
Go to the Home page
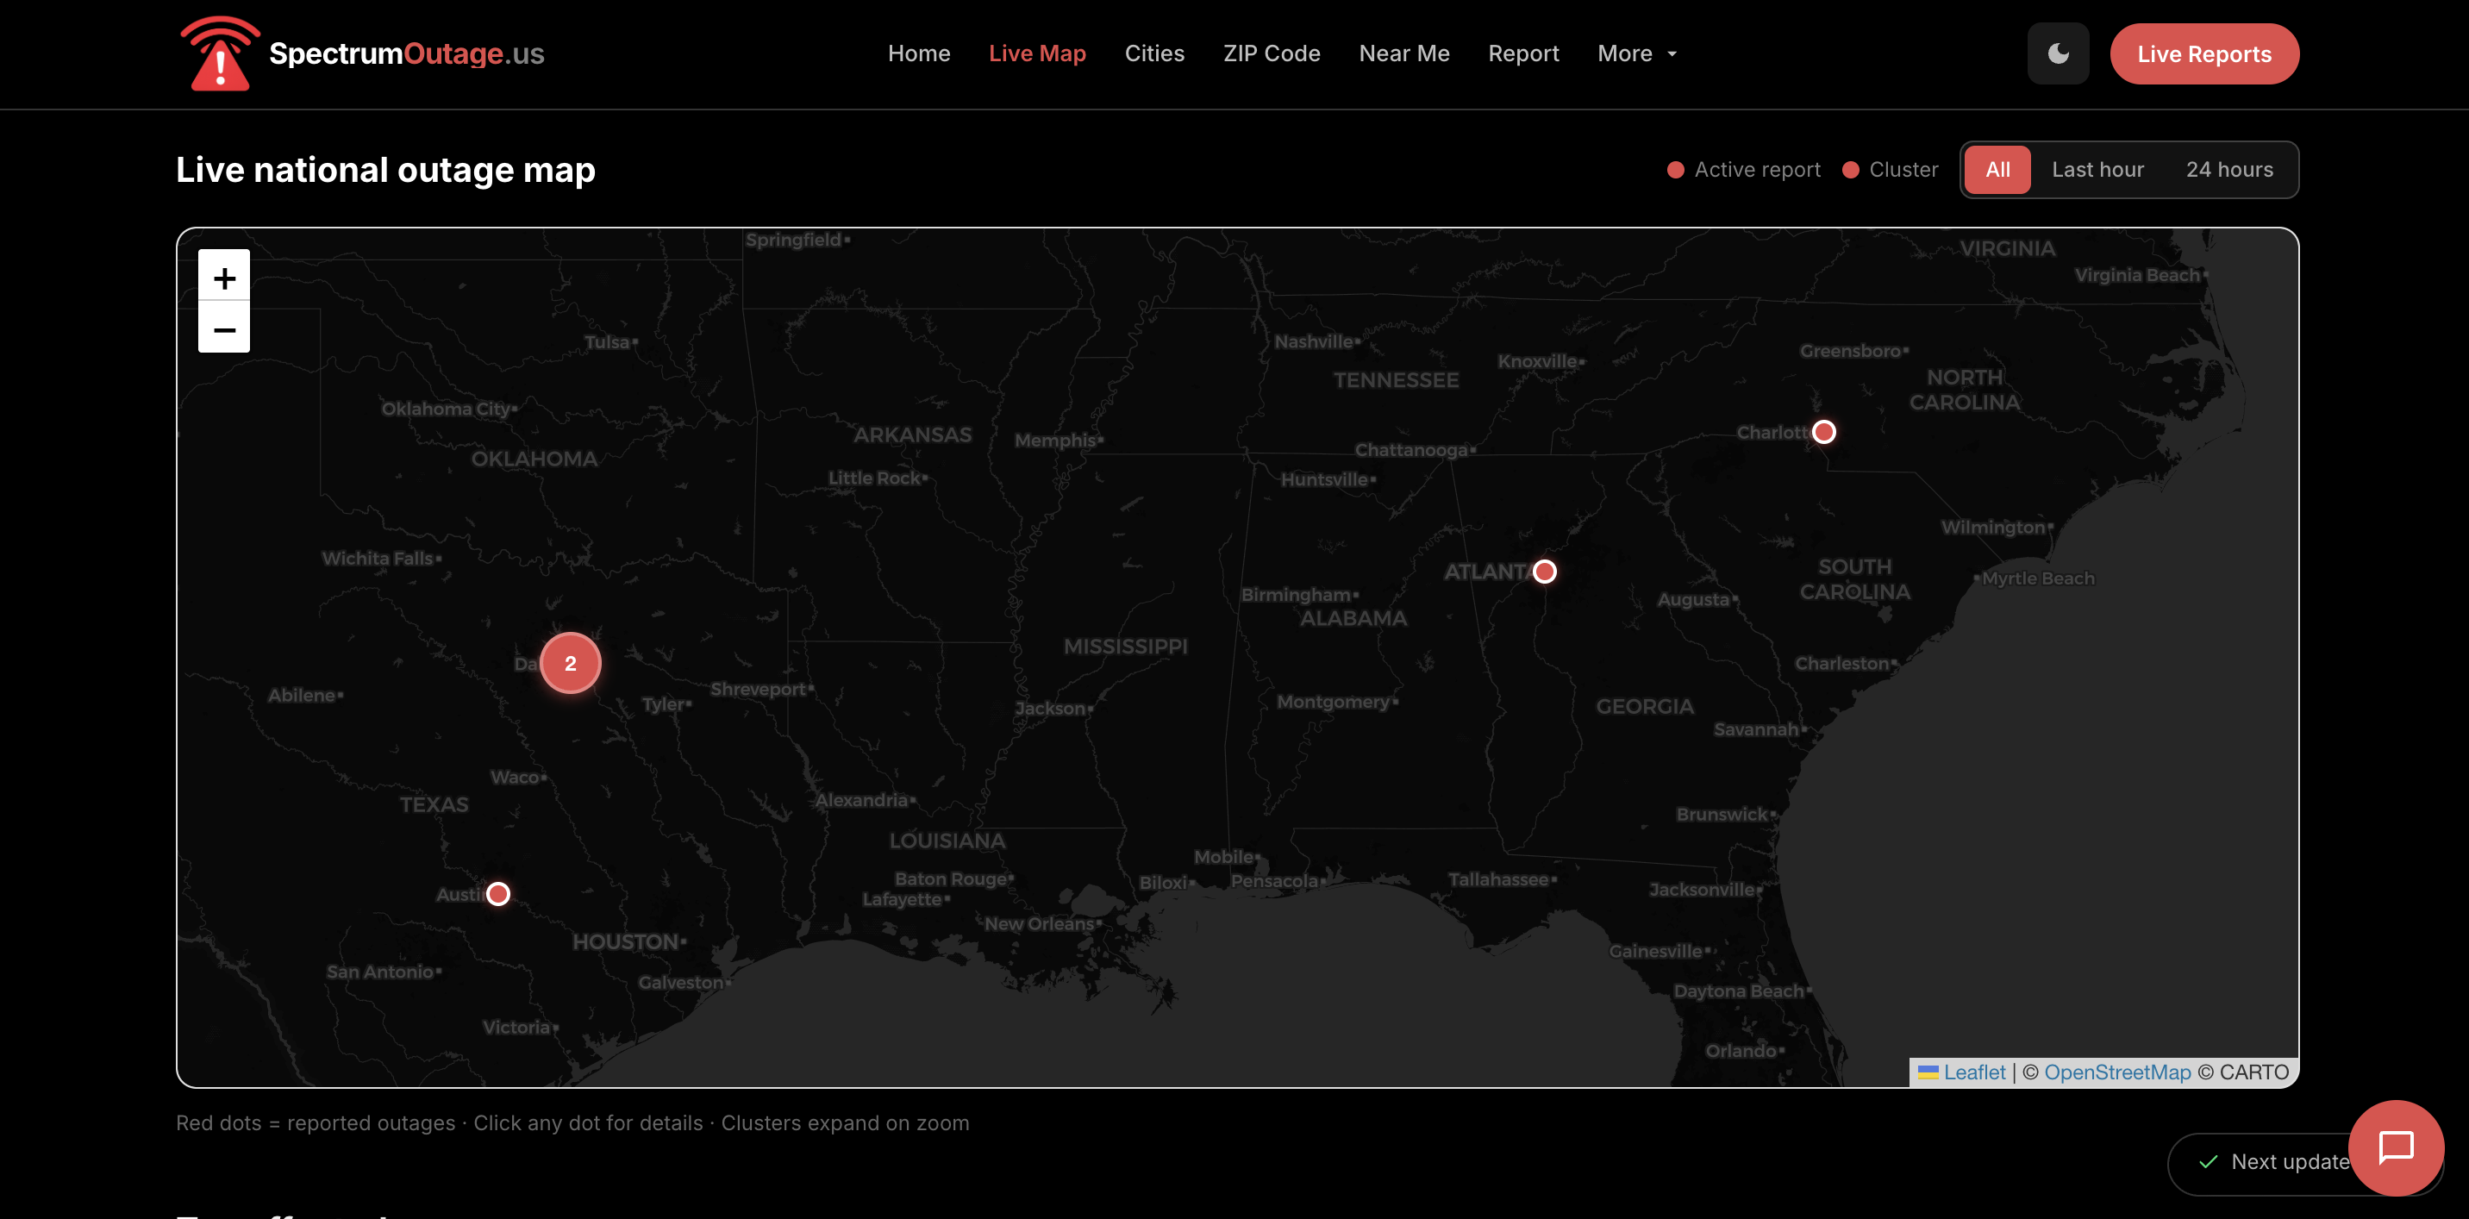[x=918, y=53]
